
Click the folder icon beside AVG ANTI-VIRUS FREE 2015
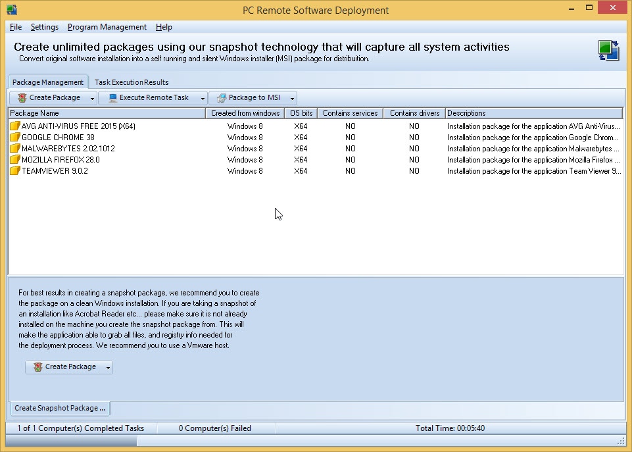[16, 126]
